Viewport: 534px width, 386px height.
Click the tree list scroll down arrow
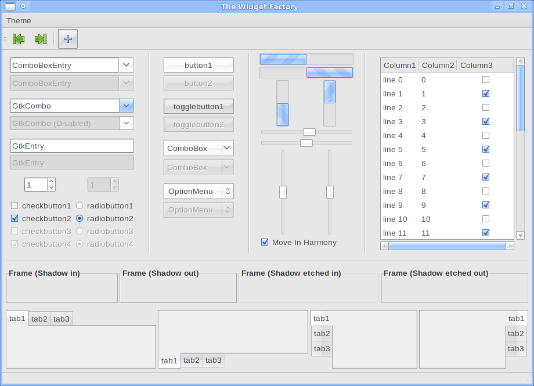click(520, 235)
